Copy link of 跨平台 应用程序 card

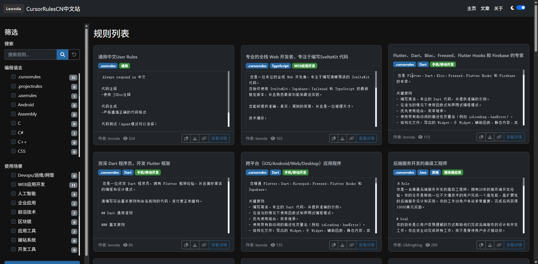click(352, 245)
